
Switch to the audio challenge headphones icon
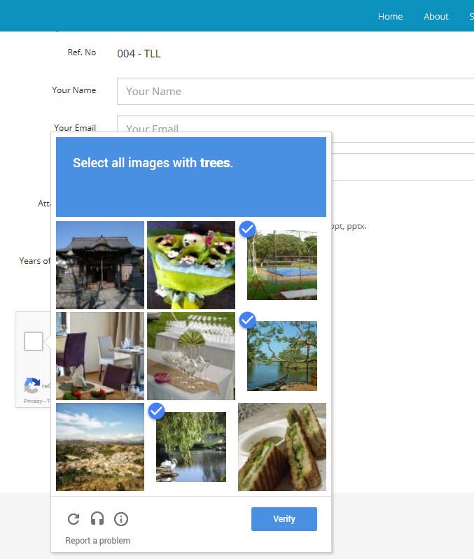pyautogui.click(x=97, y=519)
